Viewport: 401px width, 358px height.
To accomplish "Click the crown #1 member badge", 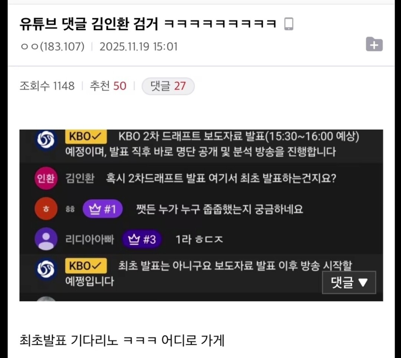I will [x=102, y=209].
